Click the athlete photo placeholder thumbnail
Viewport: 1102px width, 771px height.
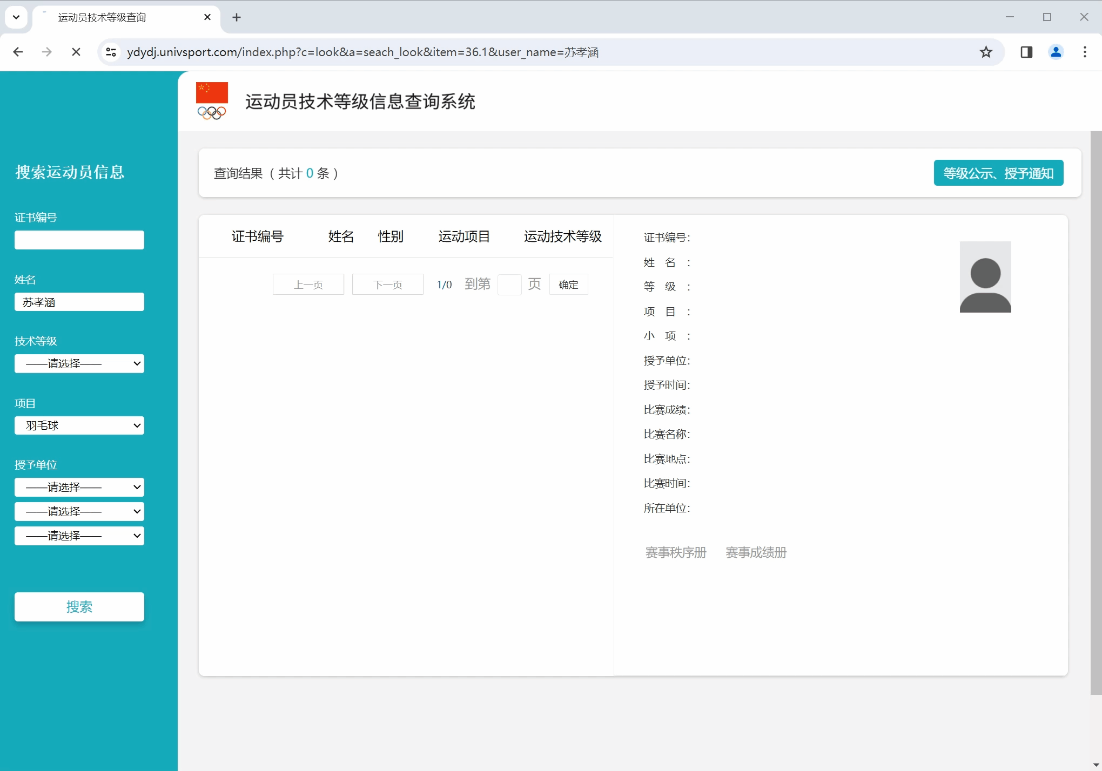pos(985,277)
